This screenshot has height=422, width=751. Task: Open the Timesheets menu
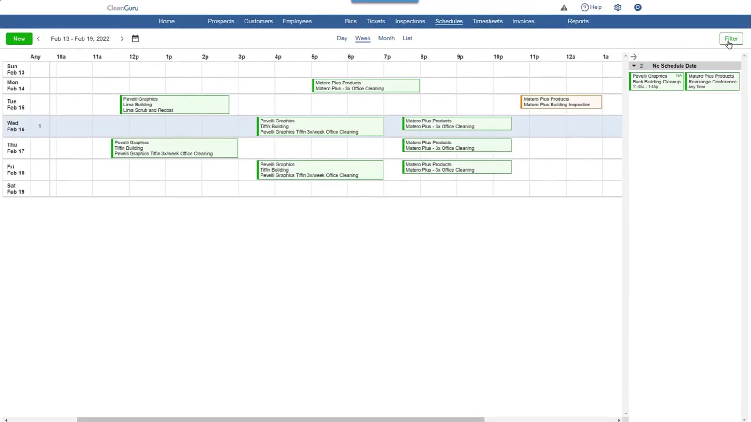(x=487, y=21)
